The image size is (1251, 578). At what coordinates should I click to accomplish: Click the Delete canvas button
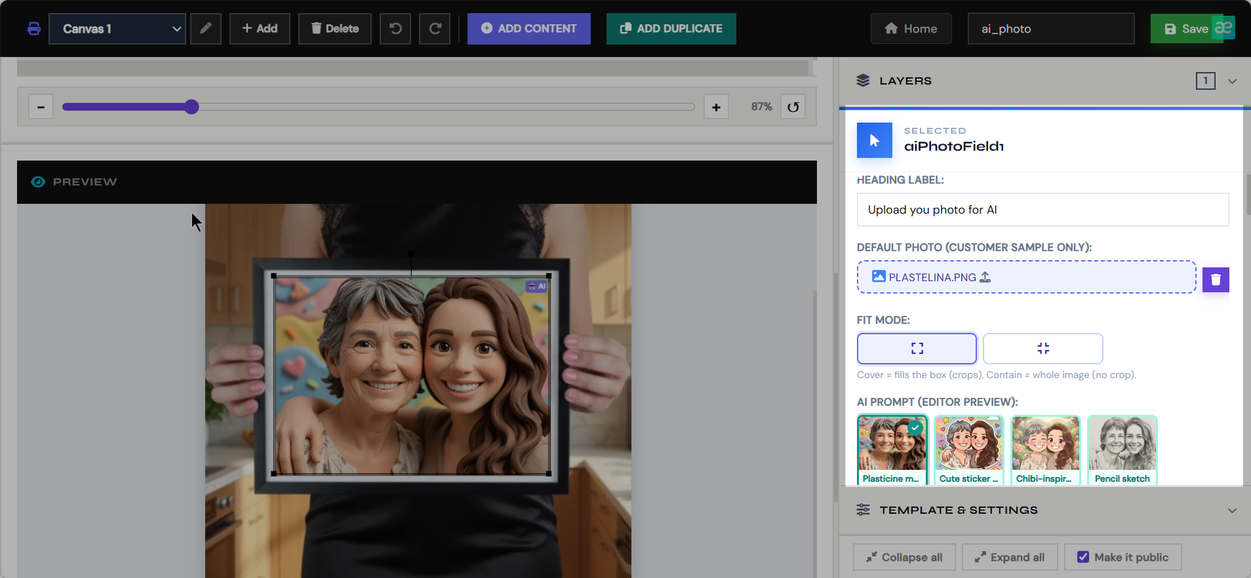335,29
